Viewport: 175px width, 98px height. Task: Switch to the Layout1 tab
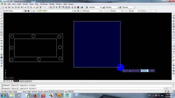click(22, 81)
